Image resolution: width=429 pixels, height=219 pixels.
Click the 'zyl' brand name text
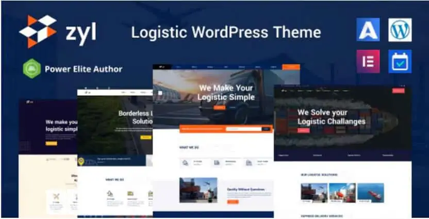pos(81,34)
